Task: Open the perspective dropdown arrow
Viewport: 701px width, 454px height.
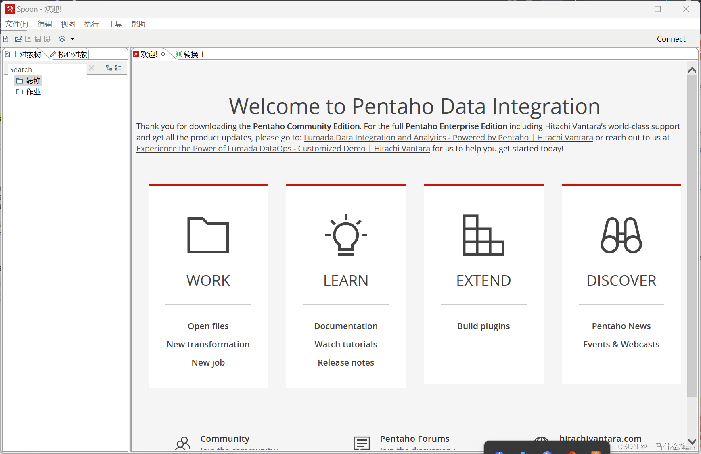Action: pos(73,39)
